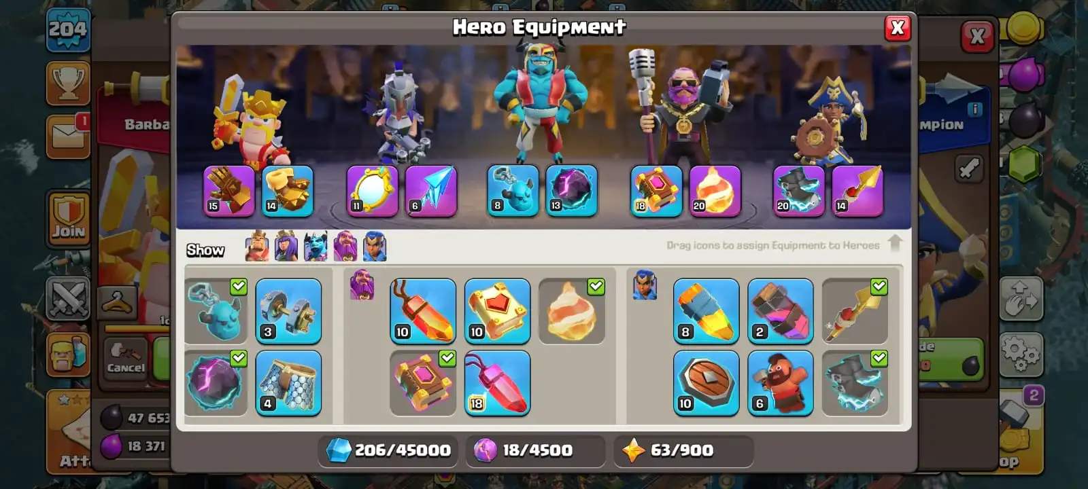Tap the level 15 gauntlet on Barbarian King
This screenshot has height=489, width=1088.
(229, 192)
